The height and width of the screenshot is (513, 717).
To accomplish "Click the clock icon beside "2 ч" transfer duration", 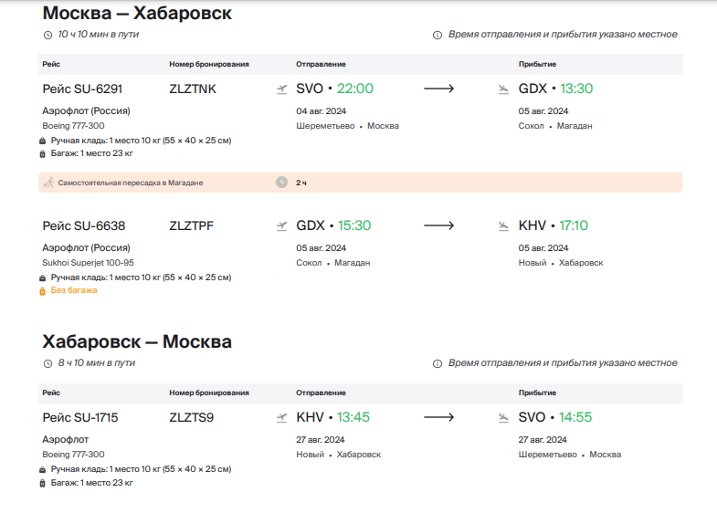I will click(x=282, y=183).
